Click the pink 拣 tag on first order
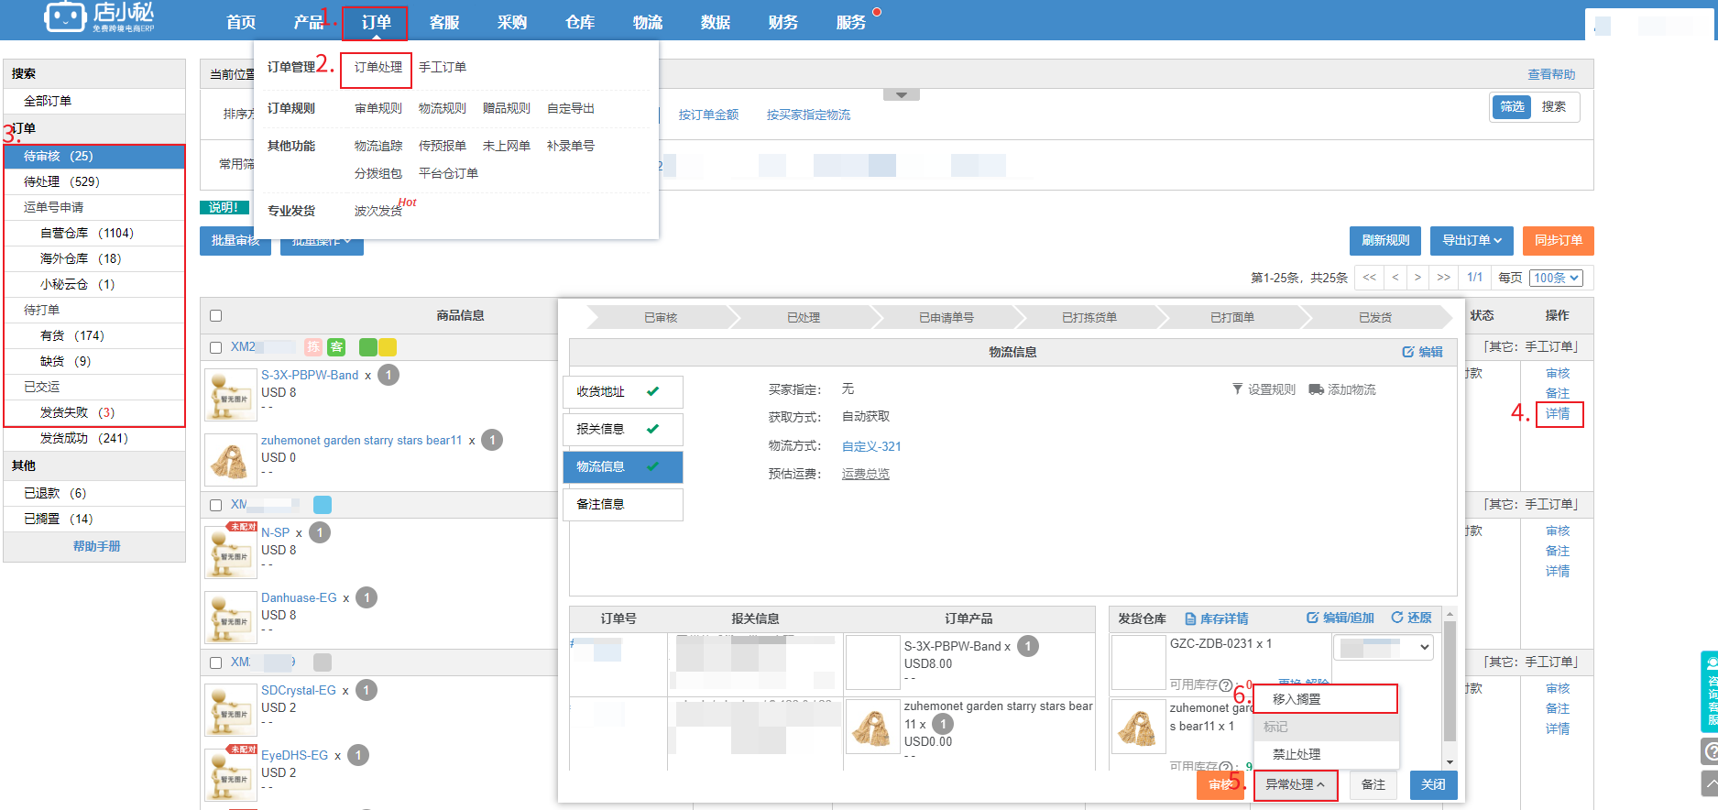This screenshot has height=810, width=1718. 313,347
